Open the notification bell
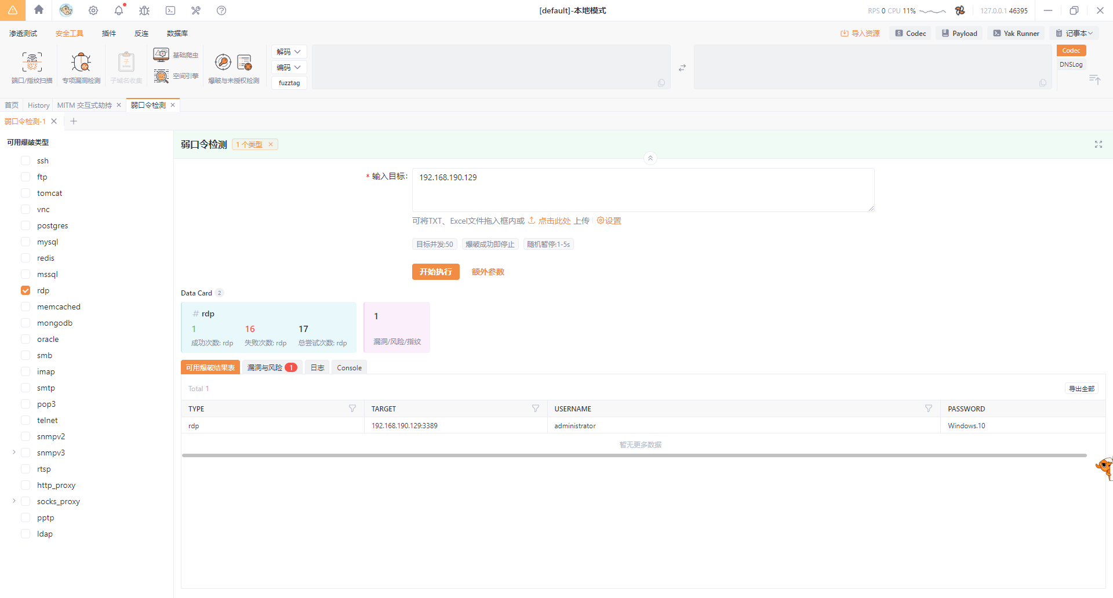The width and height of the screenshot is (1113, 598). [x=119, y=10]
